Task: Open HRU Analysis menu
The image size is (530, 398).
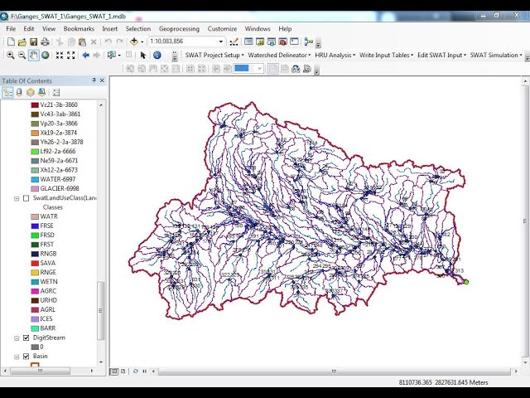Action: click(x=335, y=56)
